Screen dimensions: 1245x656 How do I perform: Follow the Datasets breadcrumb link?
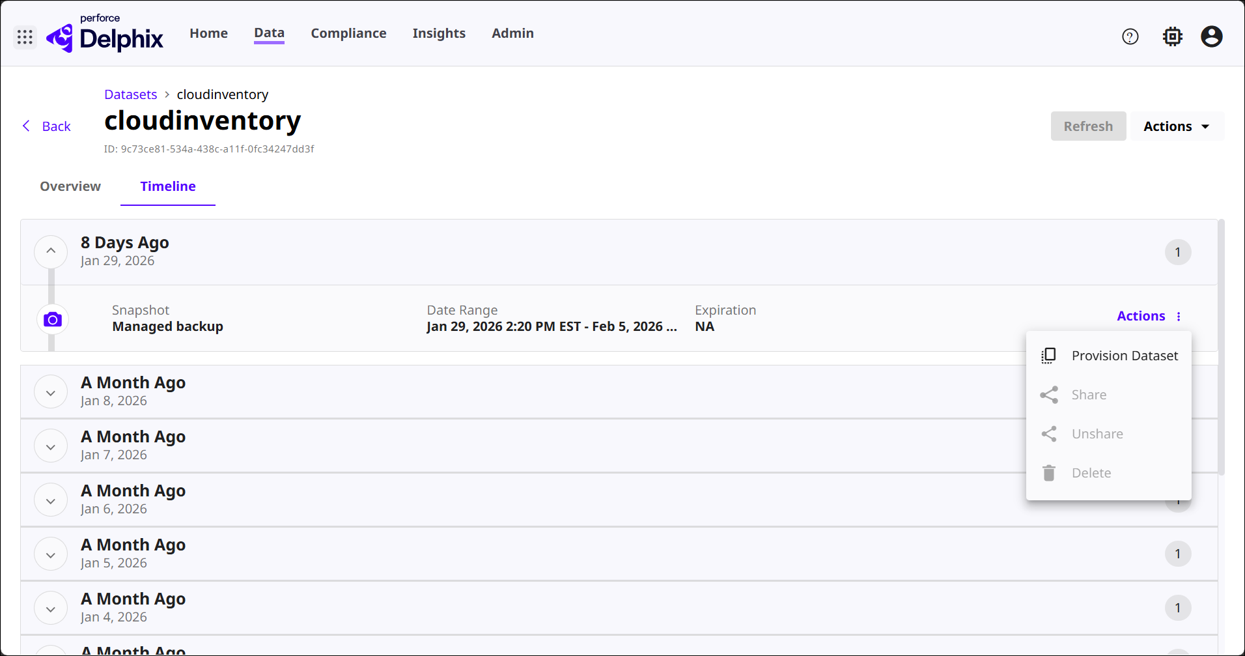point(131,94)
